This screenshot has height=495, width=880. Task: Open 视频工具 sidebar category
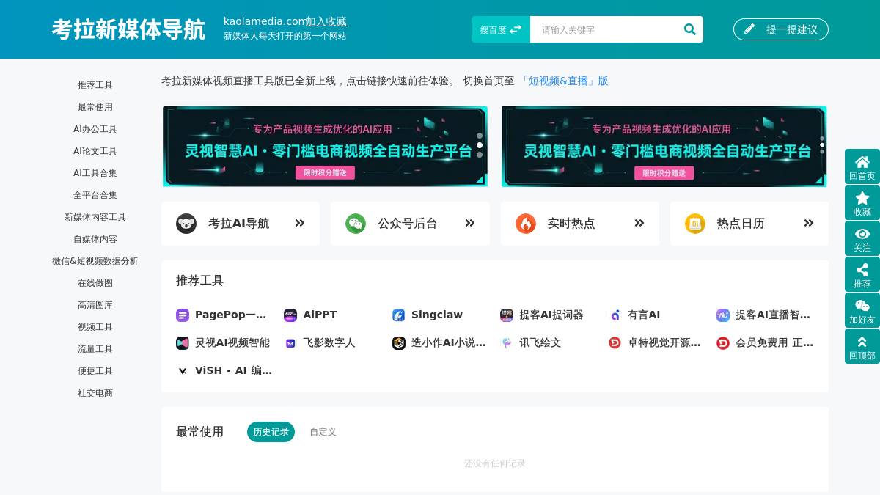point(95,327)
